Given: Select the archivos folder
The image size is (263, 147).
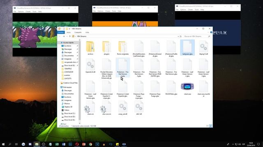Looking at the screenshot, I should [x=90, y=48].
